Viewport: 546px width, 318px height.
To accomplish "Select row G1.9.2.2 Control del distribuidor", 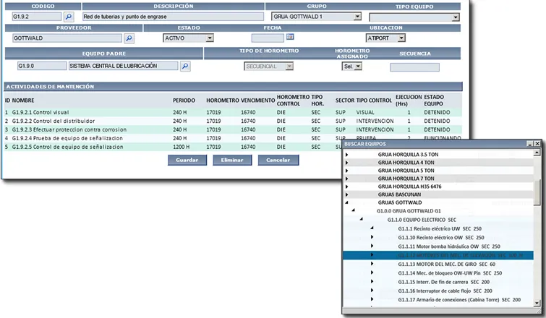I will 233,121.
